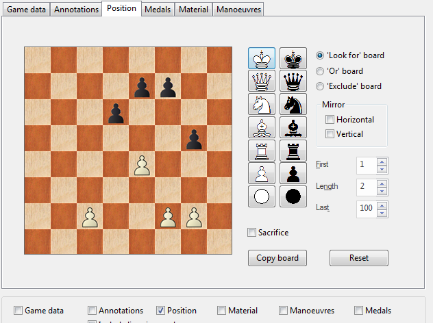Uncheck the Position filter checkbox
This screenshot has width=433, height=323.
(160, 310)
